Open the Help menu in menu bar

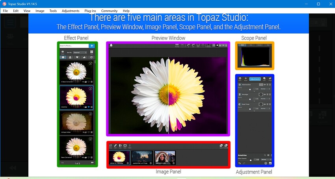click(x=126, y=11)
